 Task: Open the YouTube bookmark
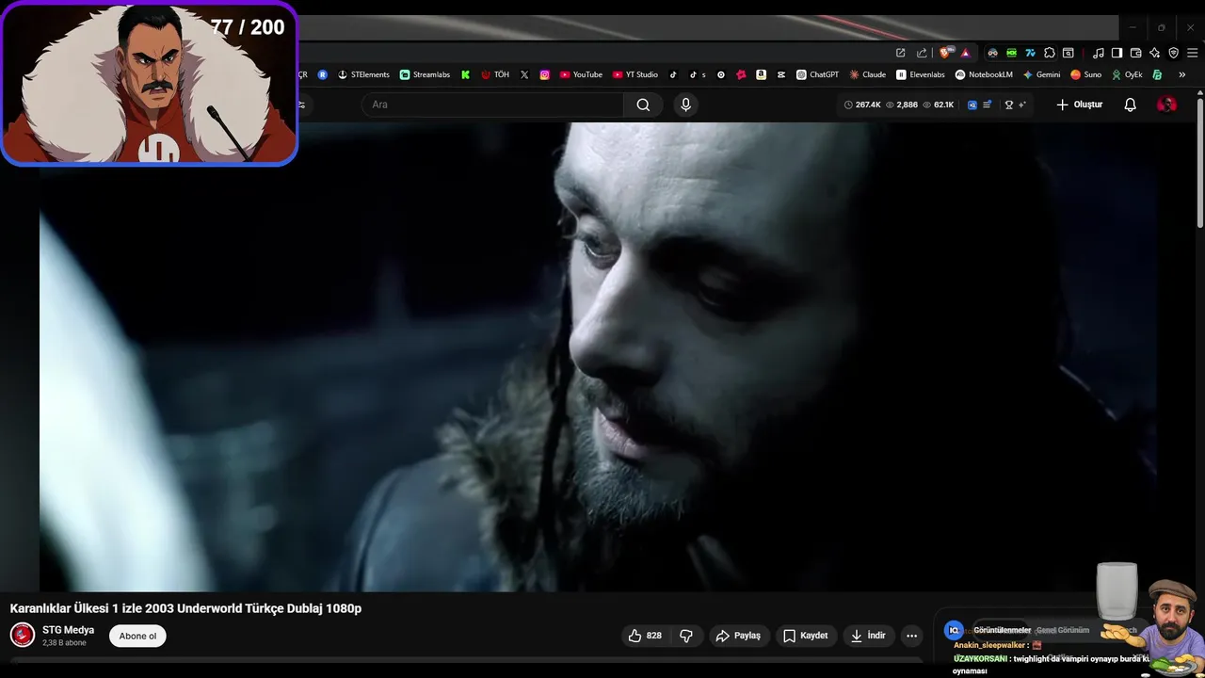tap(581, 74)
